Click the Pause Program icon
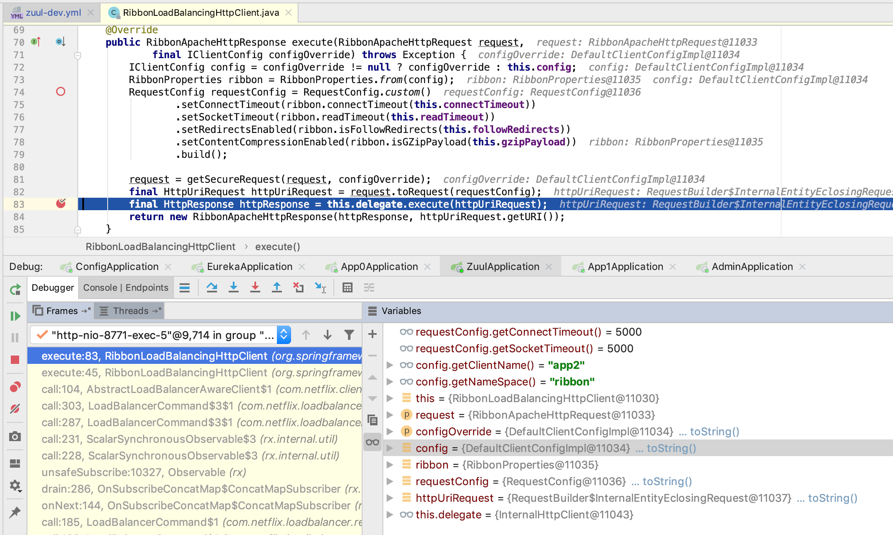This screenshot has width=893, height=535. [15, 338]
